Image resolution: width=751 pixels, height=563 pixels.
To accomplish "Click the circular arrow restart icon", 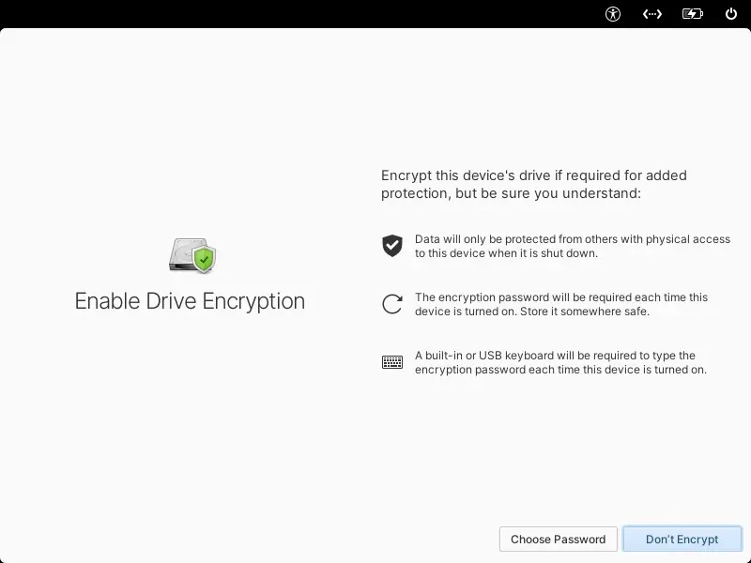I will pos(392,304).
